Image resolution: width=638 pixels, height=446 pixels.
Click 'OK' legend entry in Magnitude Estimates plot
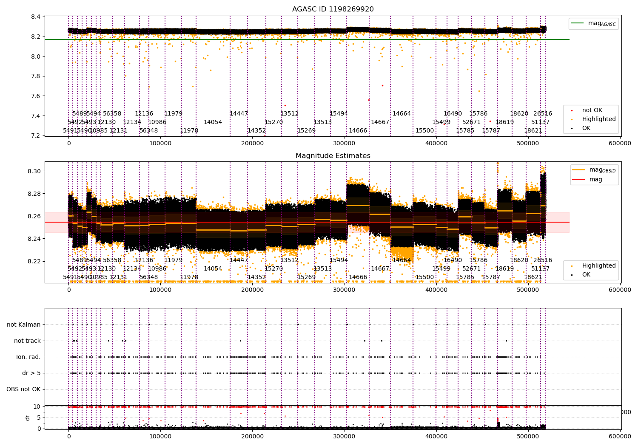click(x=581, y=275)
